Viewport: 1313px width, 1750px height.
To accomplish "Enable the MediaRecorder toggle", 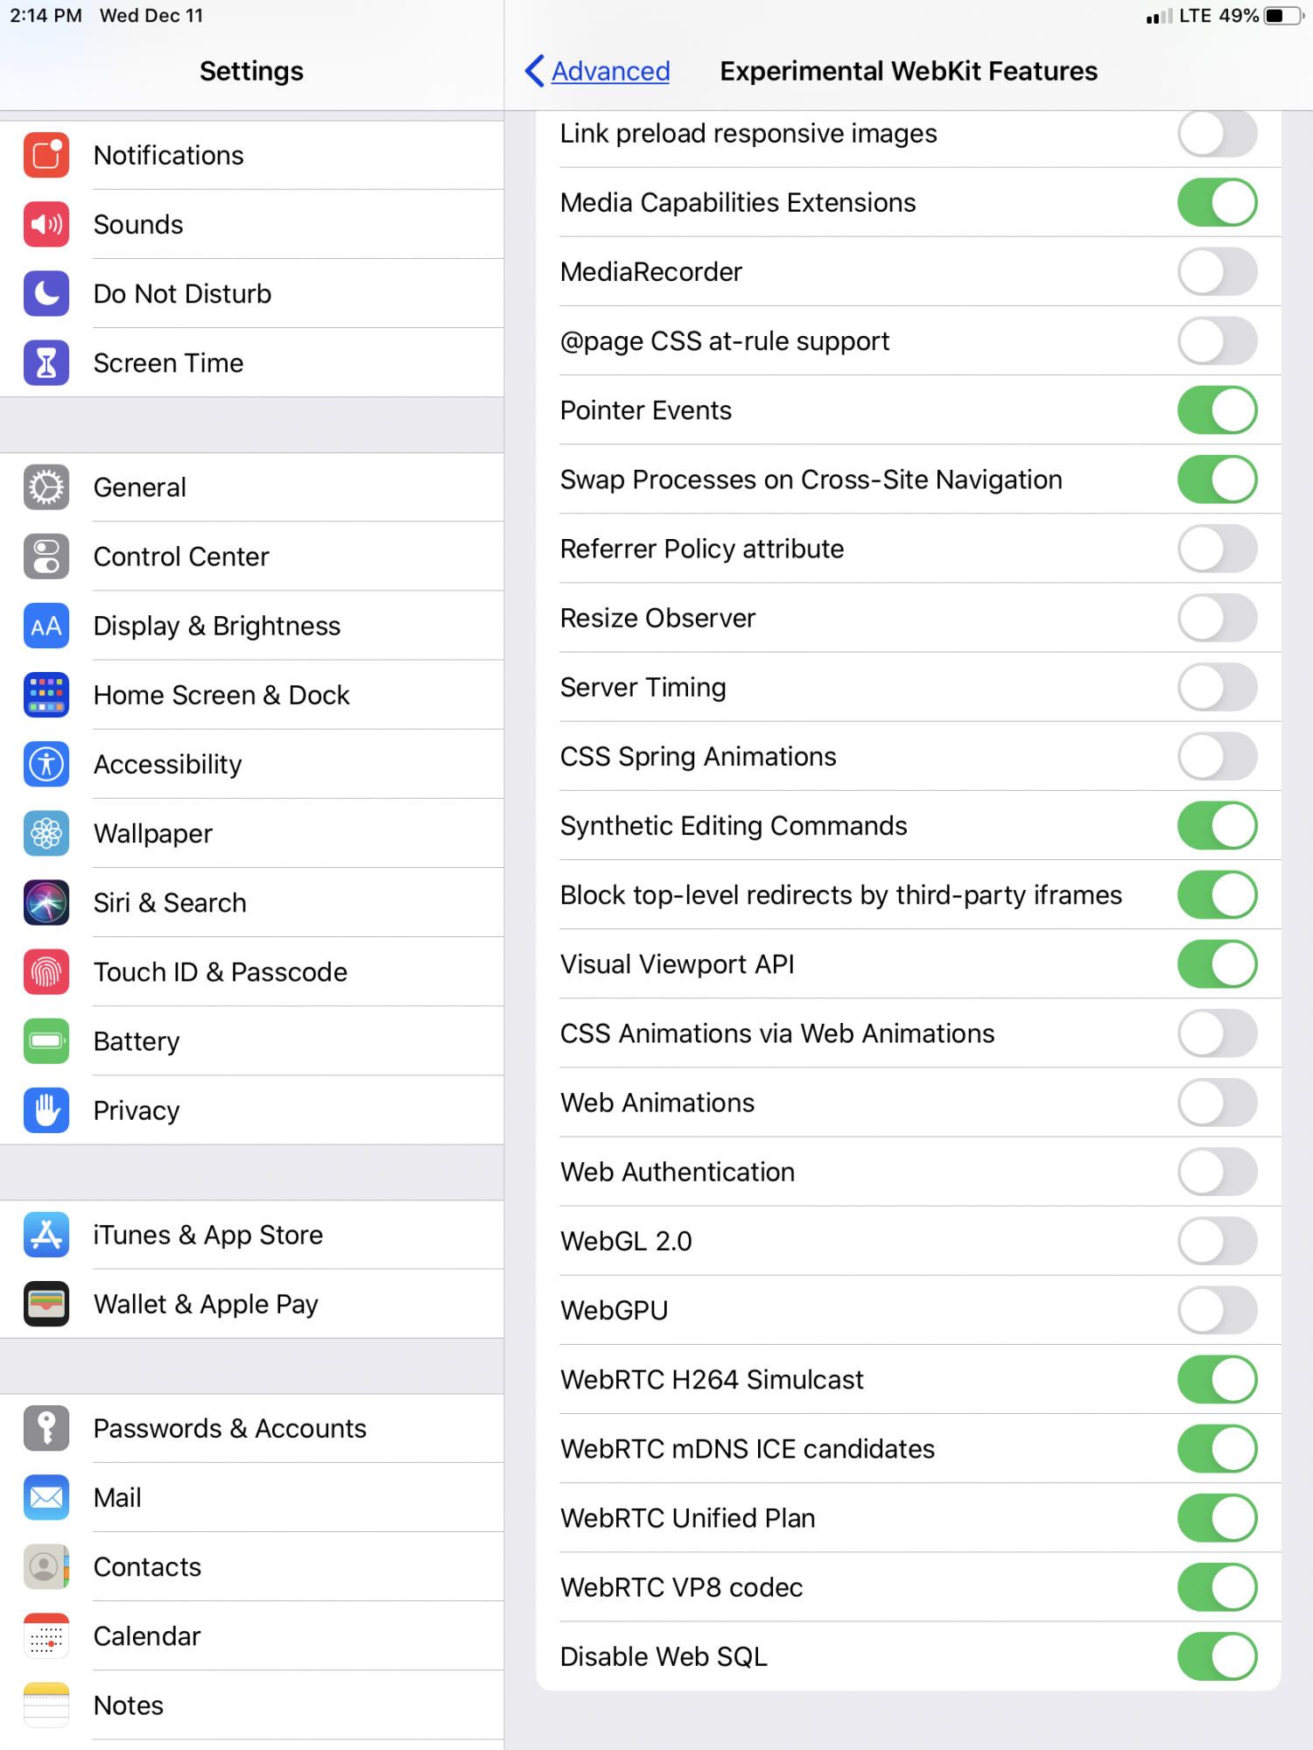I will click(1217, 271).
